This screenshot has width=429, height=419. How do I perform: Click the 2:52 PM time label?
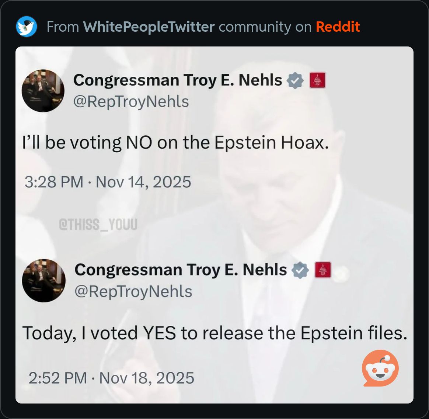[57, 378]
